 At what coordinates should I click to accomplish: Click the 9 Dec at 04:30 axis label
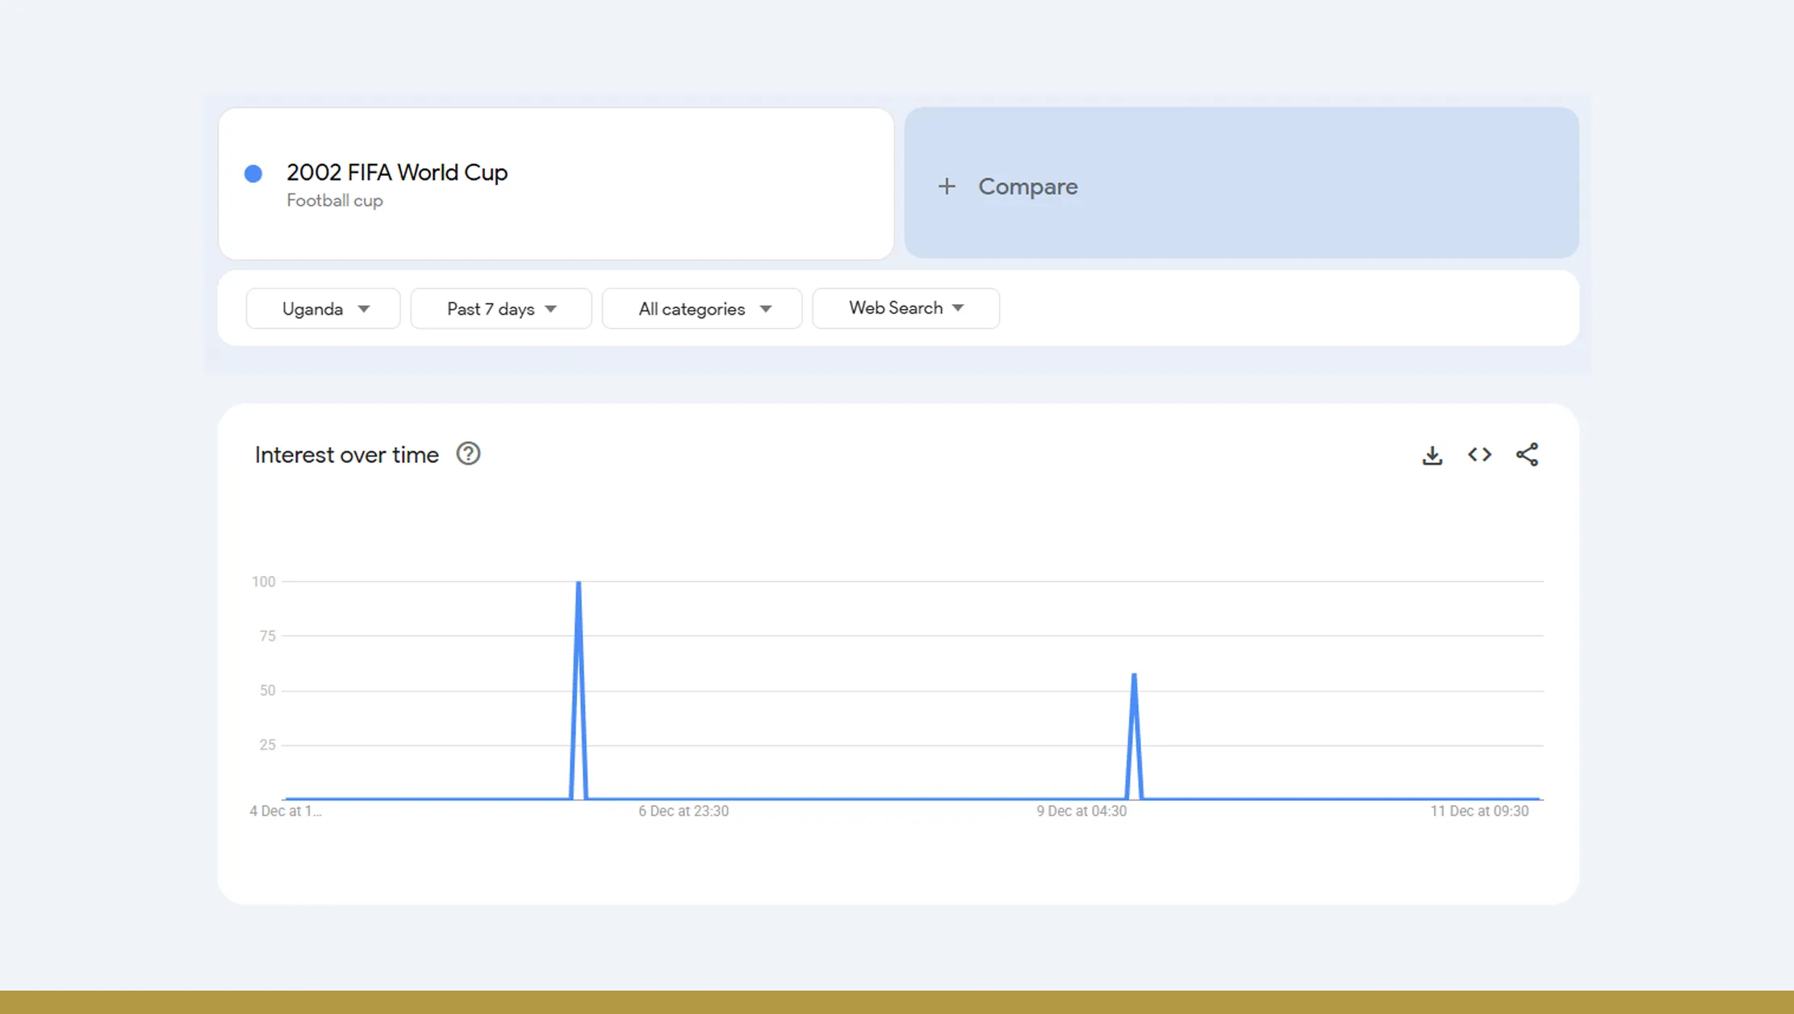[x=1081, y=812]
